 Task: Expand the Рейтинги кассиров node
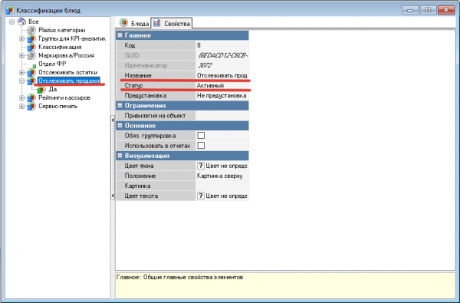pos(22,97)
